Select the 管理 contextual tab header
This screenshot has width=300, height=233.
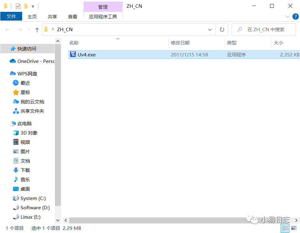point(103,7)
